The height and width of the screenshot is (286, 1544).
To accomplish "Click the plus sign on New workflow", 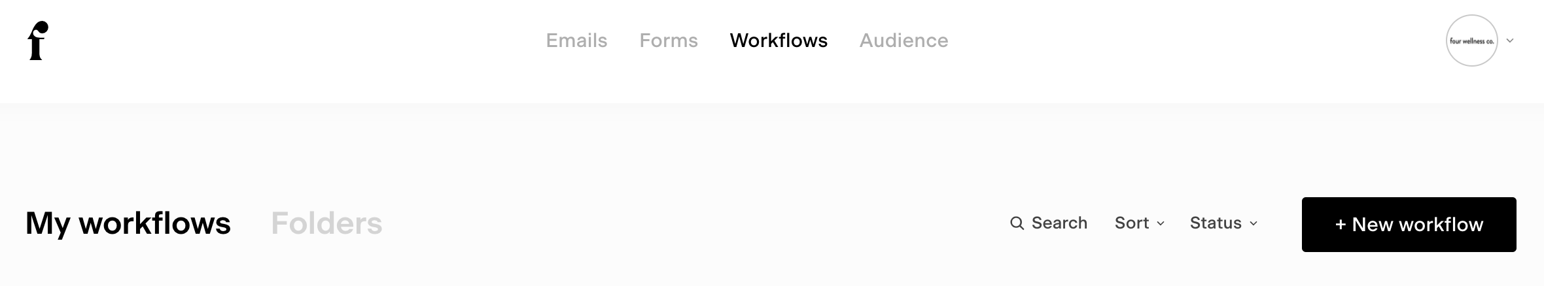I will tap(1341, 225).
